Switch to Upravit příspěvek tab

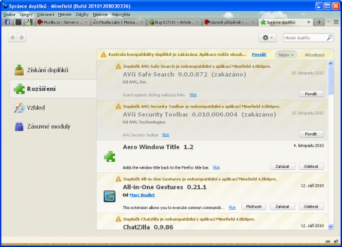coord(229,22)
